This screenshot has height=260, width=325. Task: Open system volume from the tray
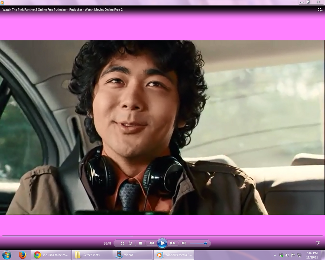[x=287, y=255]
